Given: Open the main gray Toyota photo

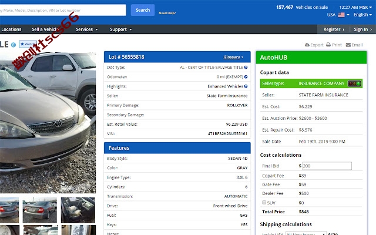Looking at the screenshot, I should (48, 123).
